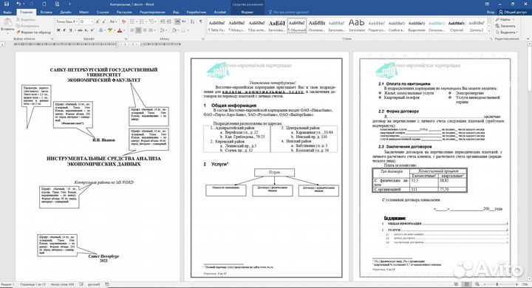The width and height of the screenshot is (532, 288).
Task: Toggle show paragraph marks (¶)
Action: [201, 21]
